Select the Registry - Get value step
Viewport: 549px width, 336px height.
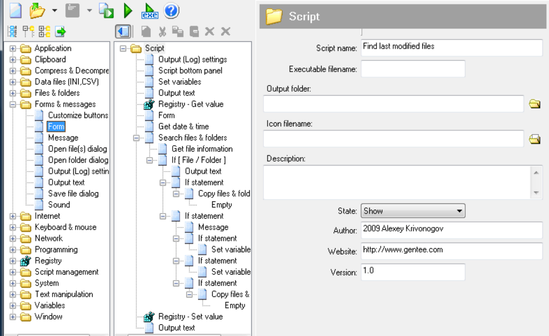191,105
